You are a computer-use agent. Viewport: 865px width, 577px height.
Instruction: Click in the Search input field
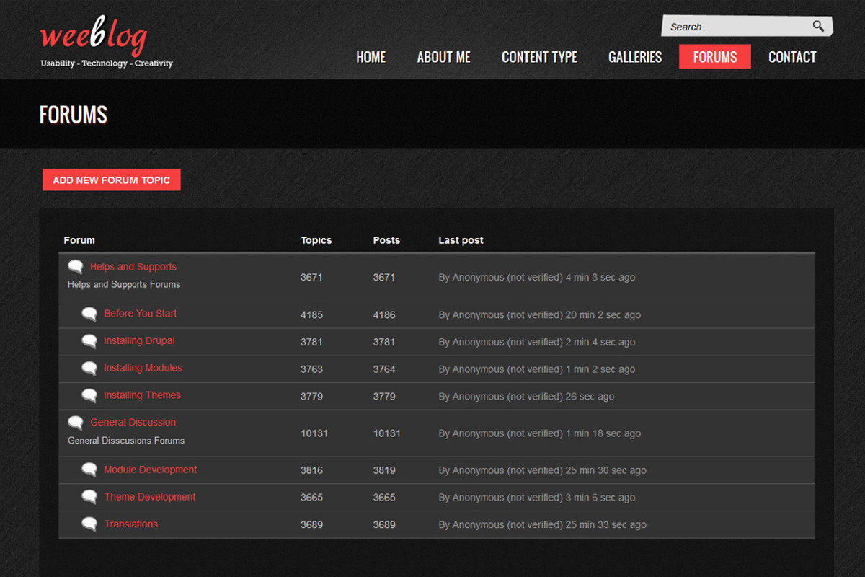[x=735, y=27]
